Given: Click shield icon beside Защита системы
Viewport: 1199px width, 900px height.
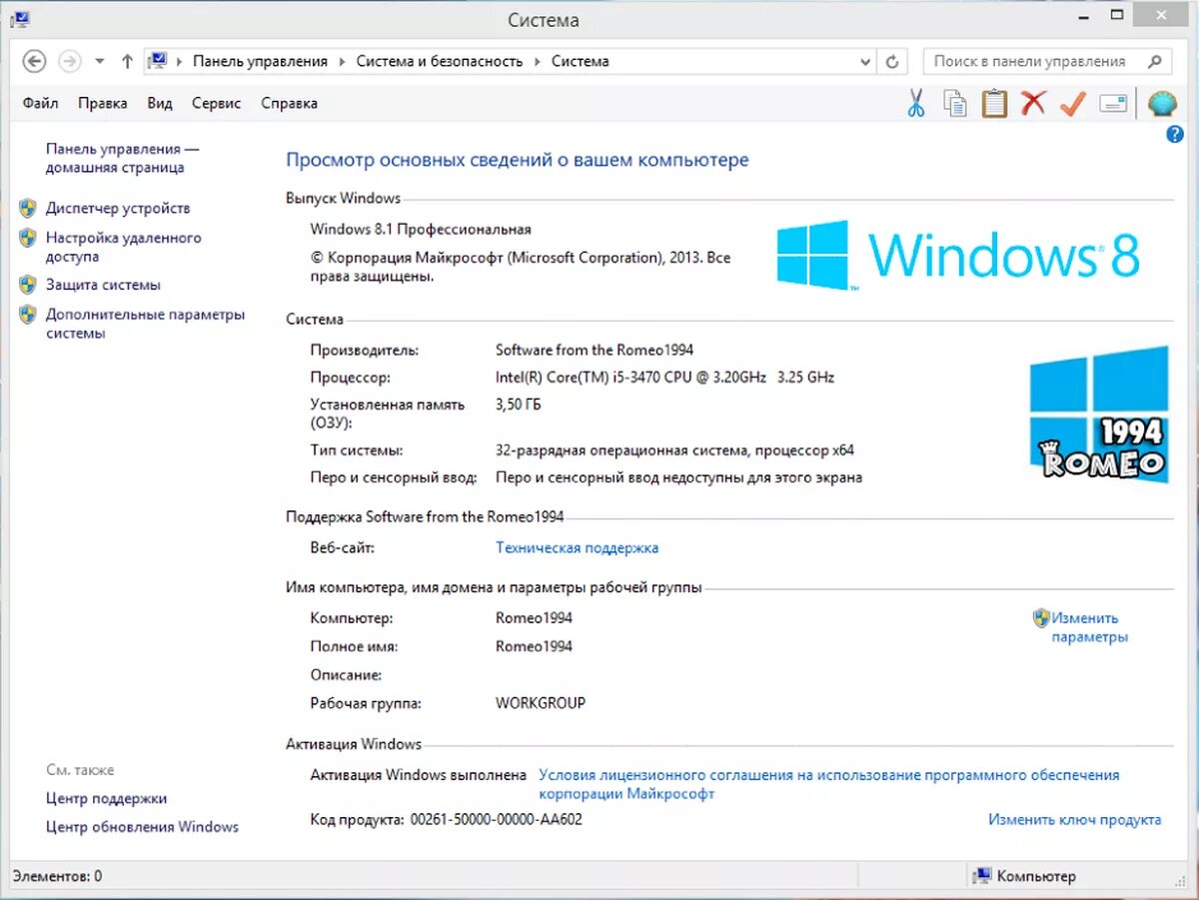Looking at the screenshot, I should (x=28, y=285).
